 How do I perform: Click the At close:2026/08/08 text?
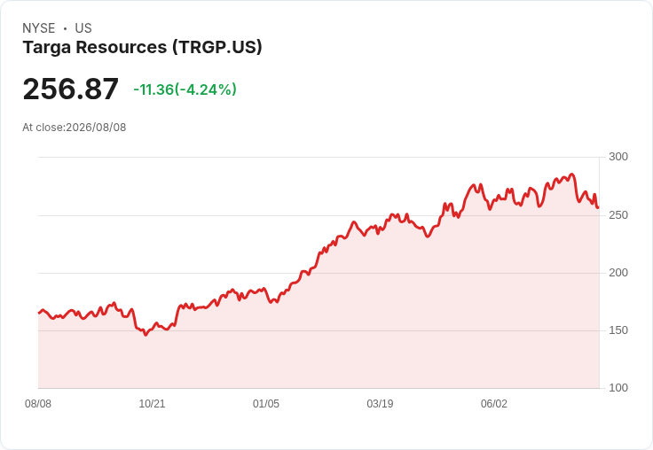click(x=75, y=128)
